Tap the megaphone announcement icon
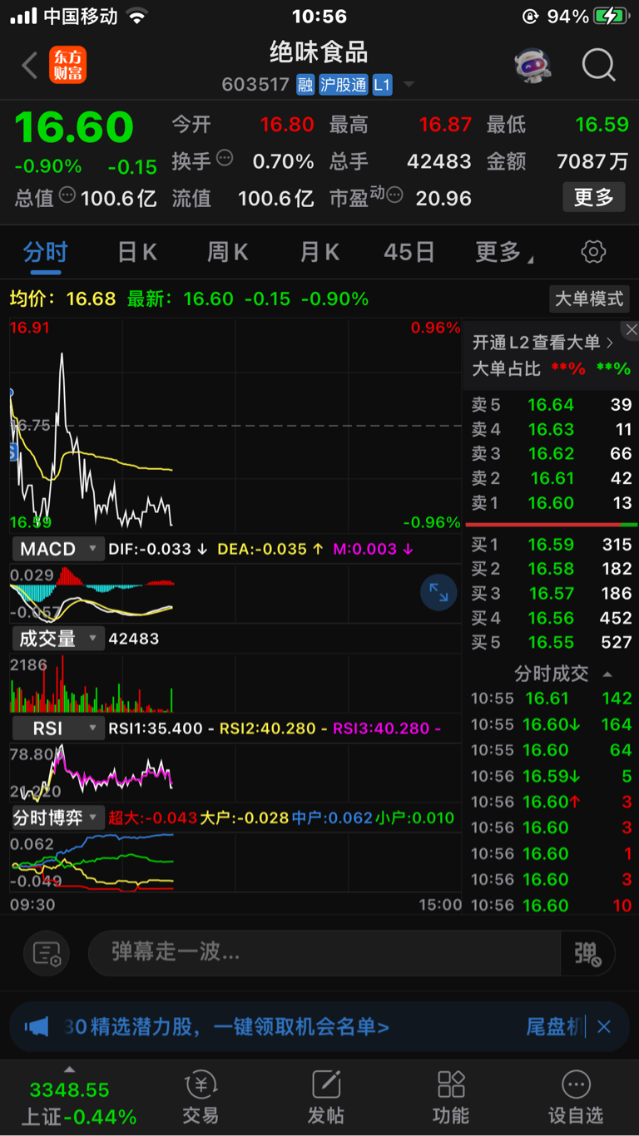Screen dimensions: 639x1136 37,1027
